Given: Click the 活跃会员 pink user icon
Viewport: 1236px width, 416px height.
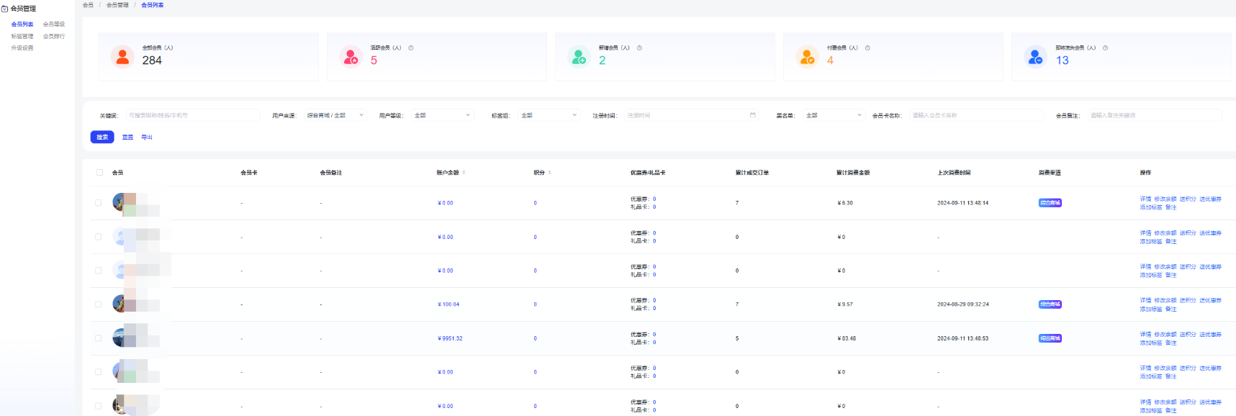Looking at the screenshot, I should (x=351, y=56).
